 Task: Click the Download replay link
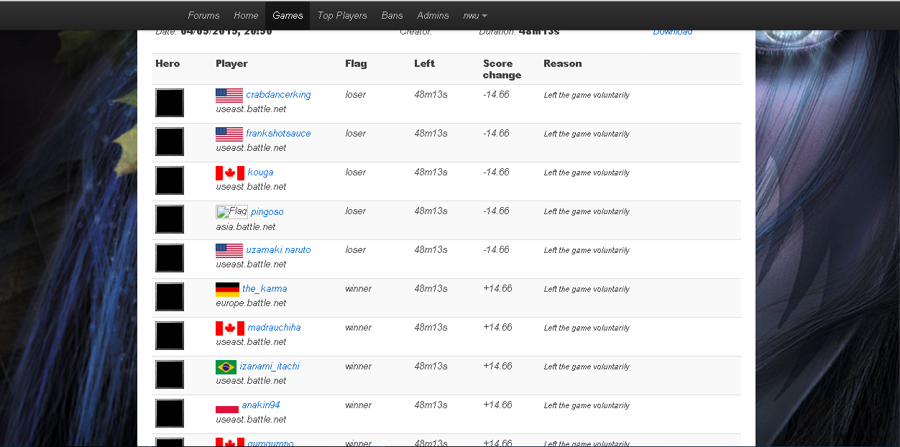[673, 32]
